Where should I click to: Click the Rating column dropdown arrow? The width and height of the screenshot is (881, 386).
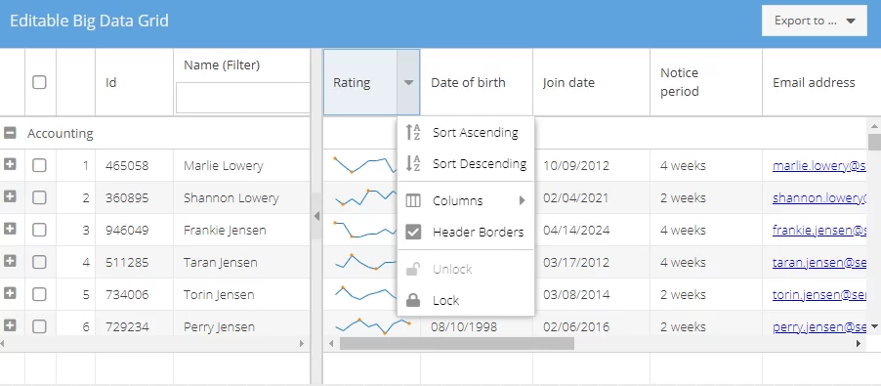click(408, 83)
